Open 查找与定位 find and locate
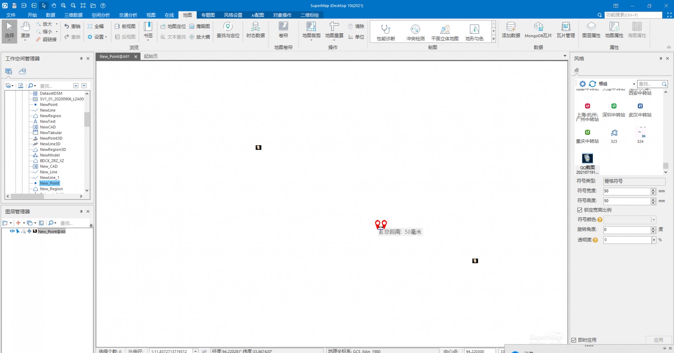The width and height of the screenshot is (674, 353). pos(228,30)
